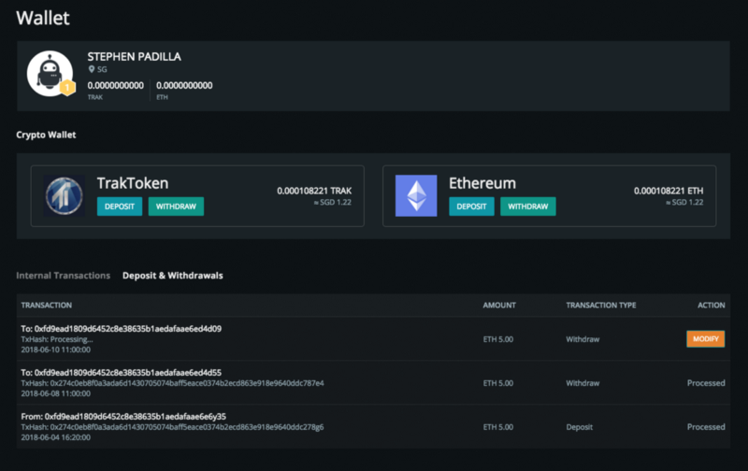
Task: Click ETH 5.00 amount in the 2018-06-10 row
Action: pyautogui.click(x=498, y=339)
